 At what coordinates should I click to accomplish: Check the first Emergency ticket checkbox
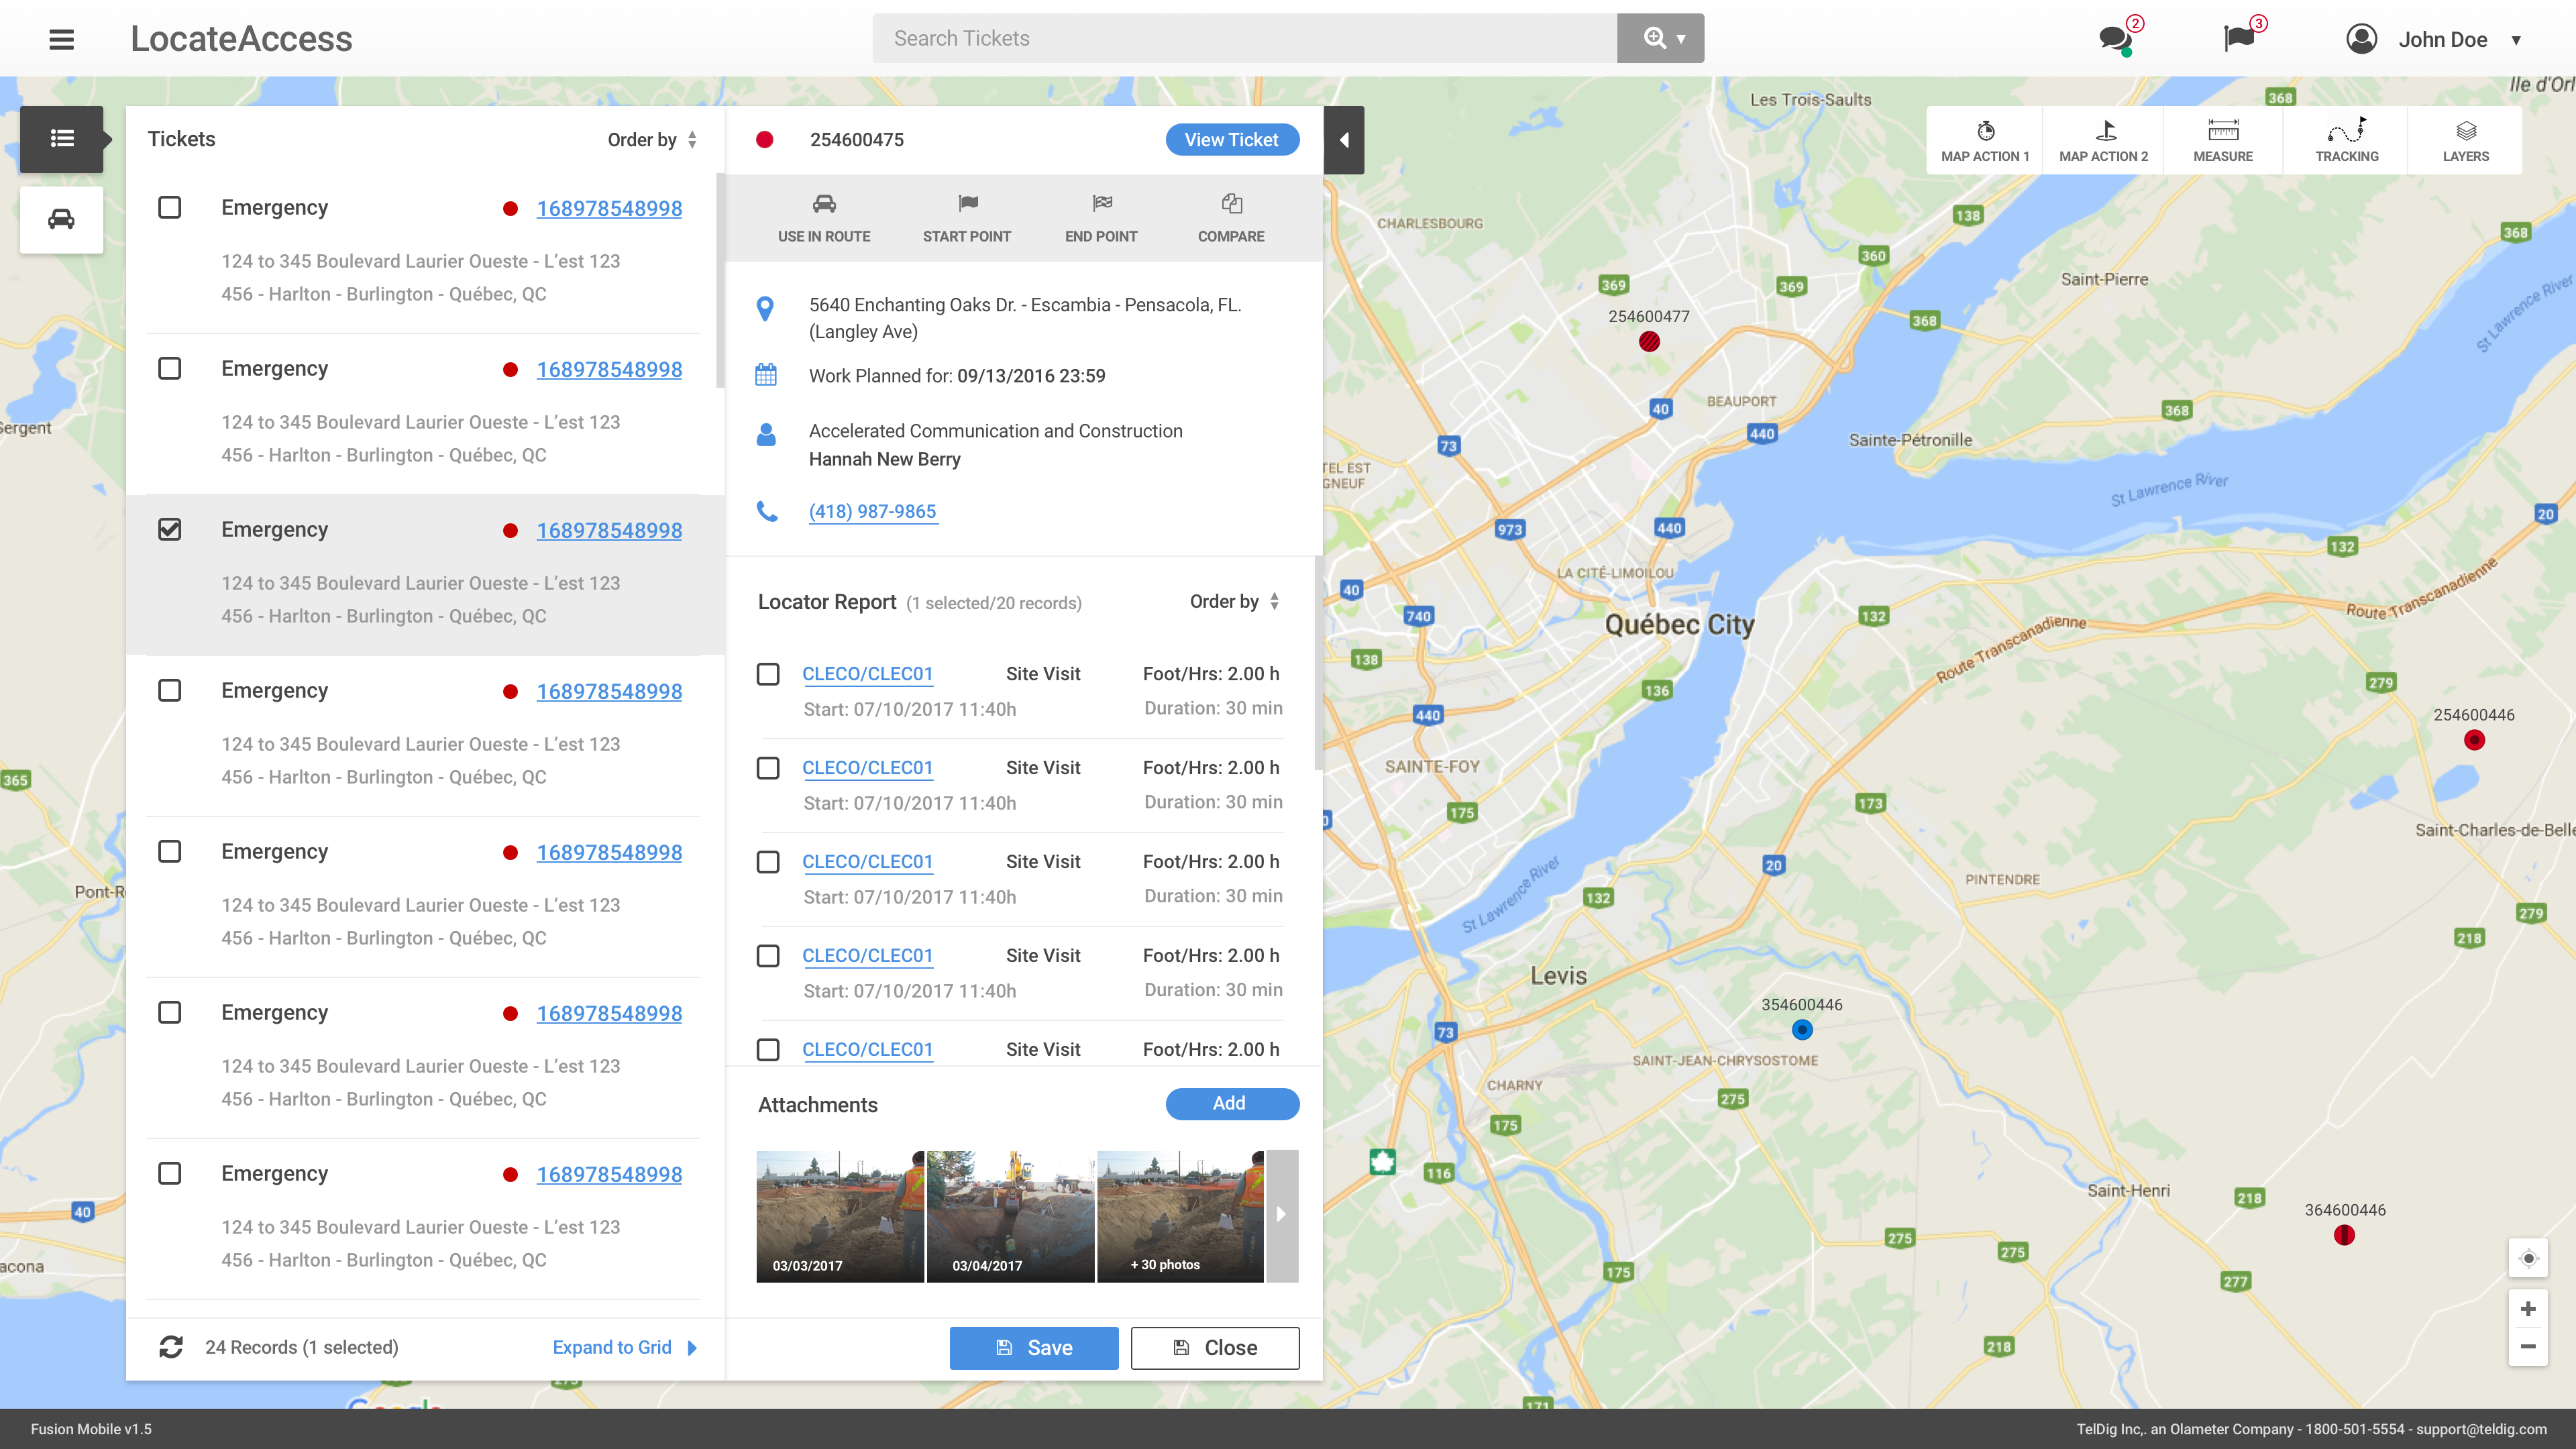click(170, 207)
